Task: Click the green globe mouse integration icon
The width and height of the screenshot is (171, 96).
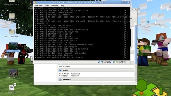Action: coord(114,62)
